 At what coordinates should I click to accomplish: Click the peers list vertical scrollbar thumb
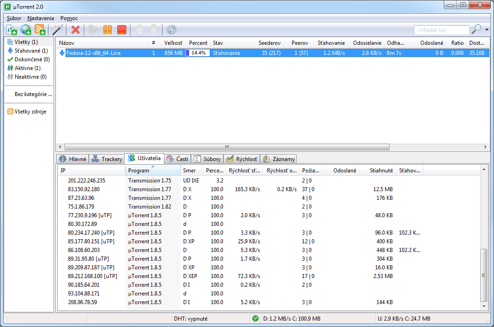[483, 275]
